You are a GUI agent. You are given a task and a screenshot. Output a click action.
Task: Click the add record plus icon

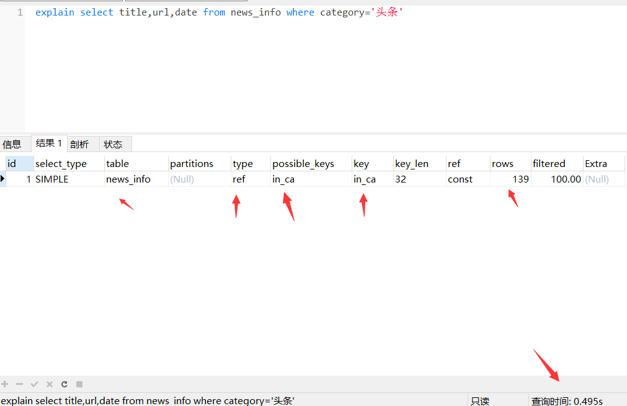coord(5,384)
